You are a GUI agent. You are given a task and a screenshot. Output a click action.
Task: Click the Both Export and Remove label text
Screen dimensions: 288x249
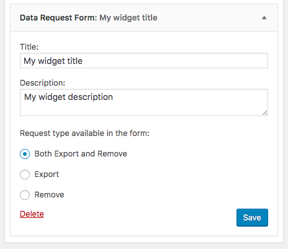81,154
